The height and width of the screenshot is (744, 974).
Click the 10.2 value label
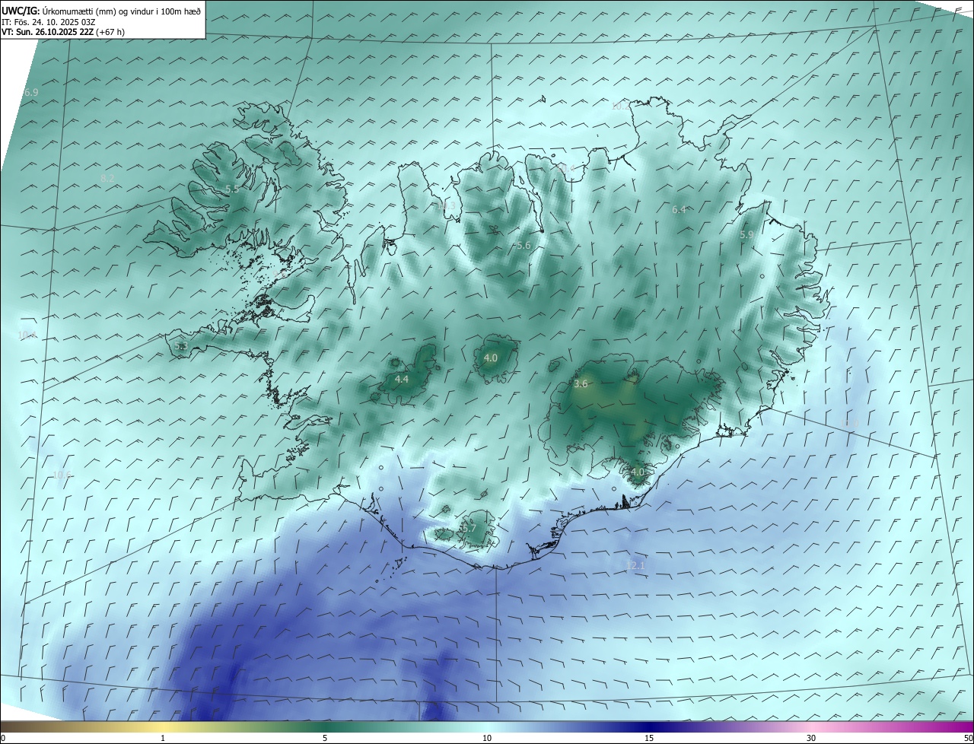click(x=620, y=107)
